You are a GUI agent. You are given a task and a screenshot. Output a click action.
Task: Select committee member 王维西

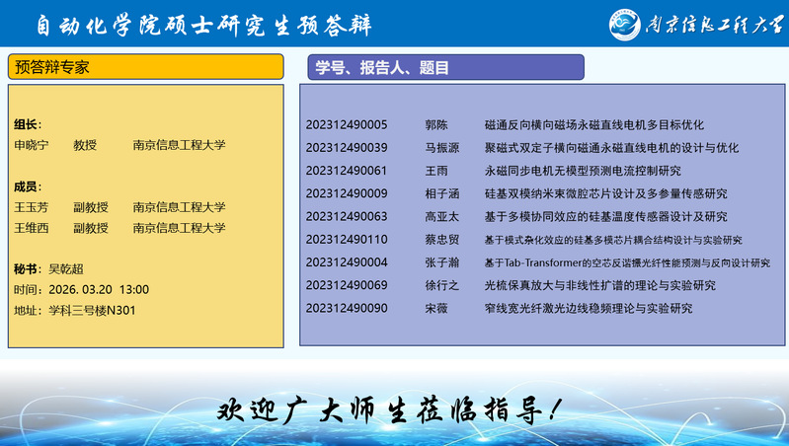(32, 228)
